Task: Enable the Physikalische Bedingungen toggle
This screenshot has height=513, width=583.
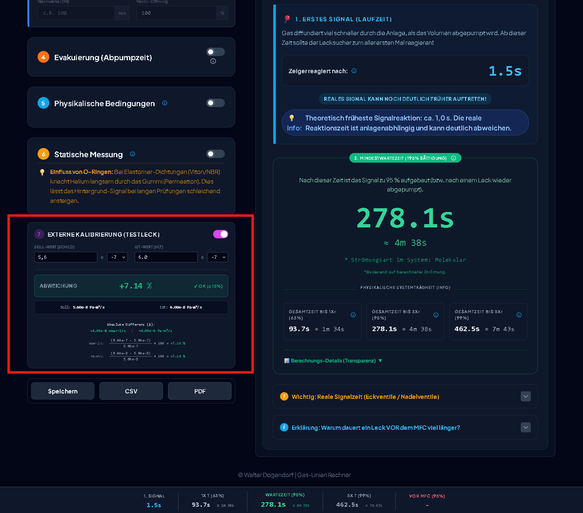Action: pos(216,103)
